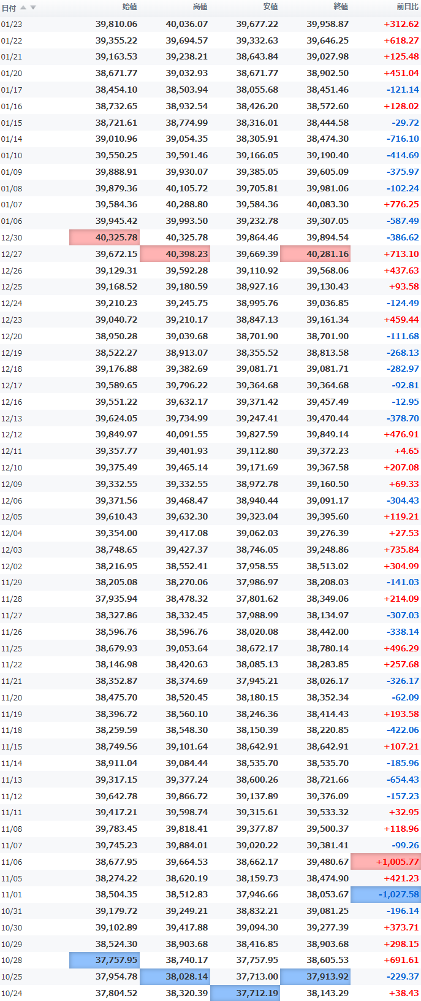The image size is (421, 1001).
Task: Select high value 40,036.07 on 01/23
Action: [187, 24]
